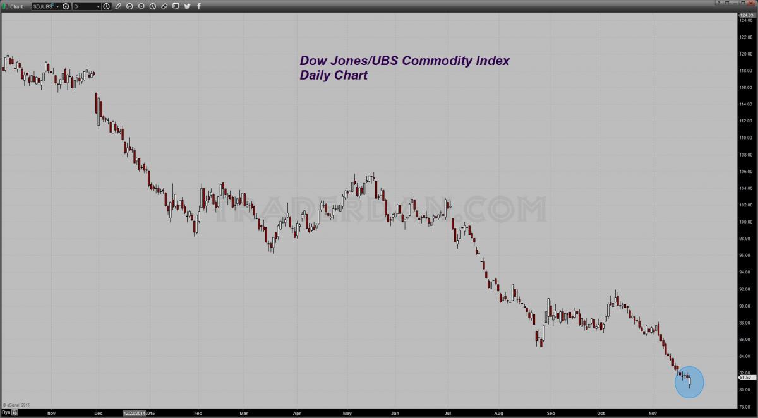Click the Daily Chart annotation text
The width and height of the screenshot is (758, 418).
click(x=334, y=75)
